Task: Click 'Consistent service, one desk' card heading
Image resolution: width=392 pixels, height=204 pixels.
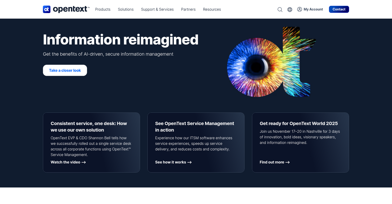Action: 89,127
